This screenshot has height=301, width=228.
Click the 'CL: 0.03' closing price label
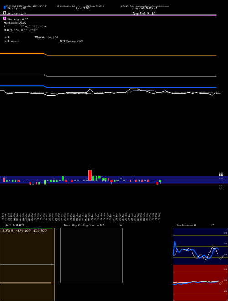pos(83,8)
